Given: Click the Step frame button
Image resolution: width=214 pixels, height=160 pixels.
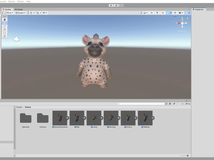Looking at the screenshot, I should click(121, 5).
